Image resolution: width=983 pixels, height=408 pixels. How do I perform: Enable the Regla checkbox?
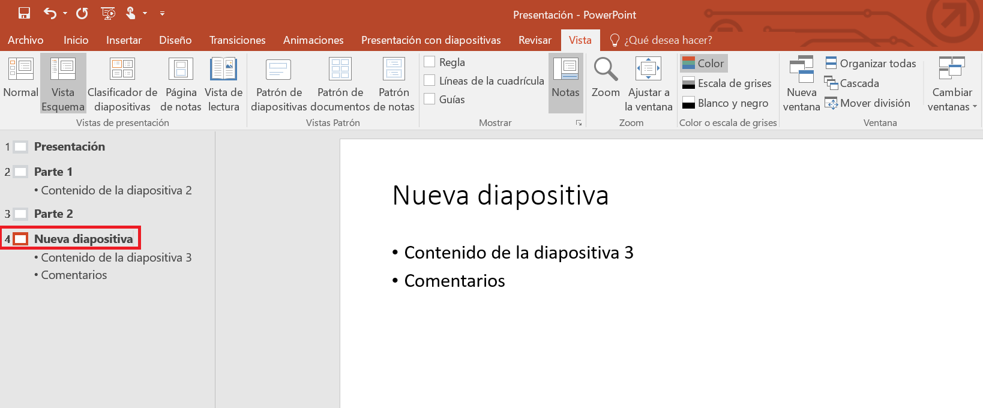430,62
